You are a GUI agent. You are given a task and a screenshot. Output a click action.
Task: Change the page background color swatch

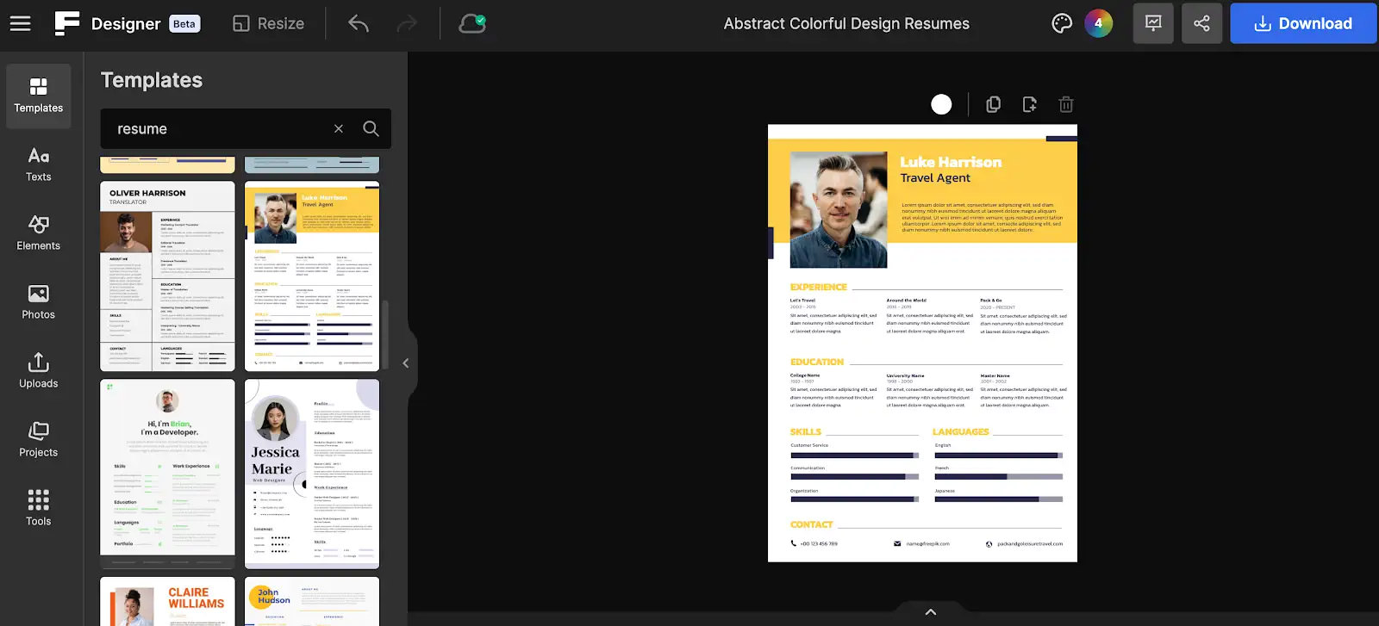pos(941,104)
